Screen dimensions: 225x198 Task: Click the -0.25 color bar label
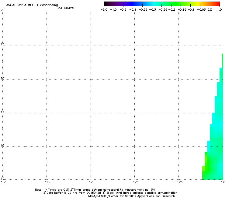163,10
